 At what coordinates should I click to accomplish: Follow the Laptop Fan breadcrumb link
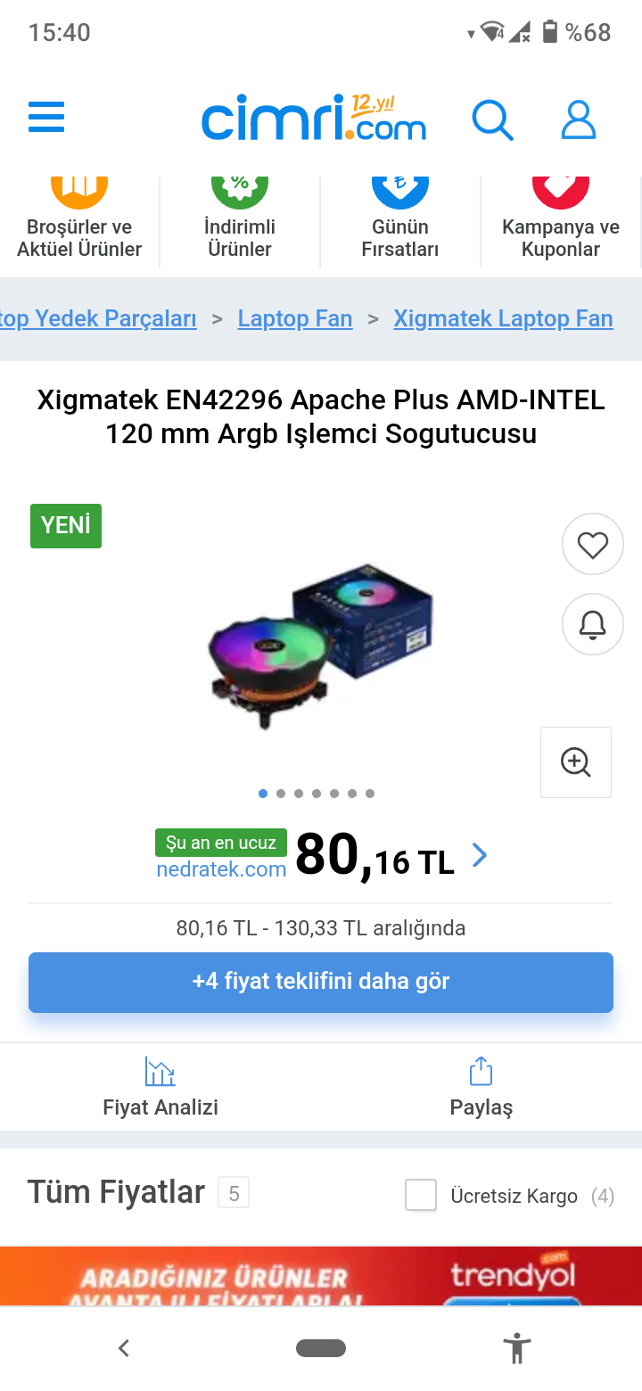(295, 318)
